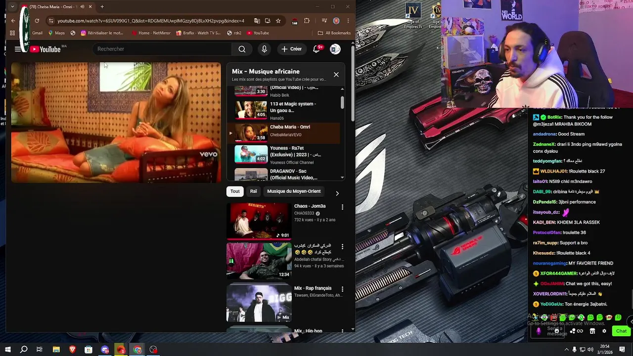Select the Musique du Moyen-Orient chip

[x=294, y=191]
